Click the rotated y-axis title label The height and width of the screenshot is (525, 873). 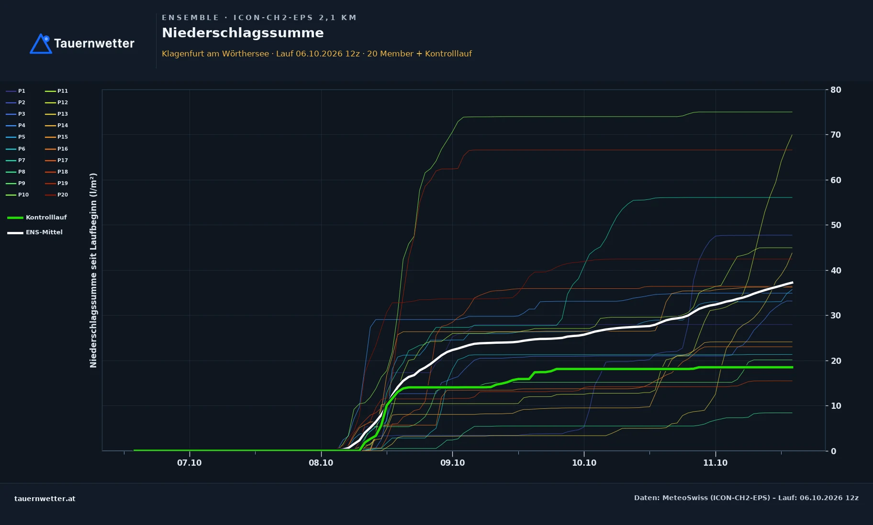pos(93,270)
